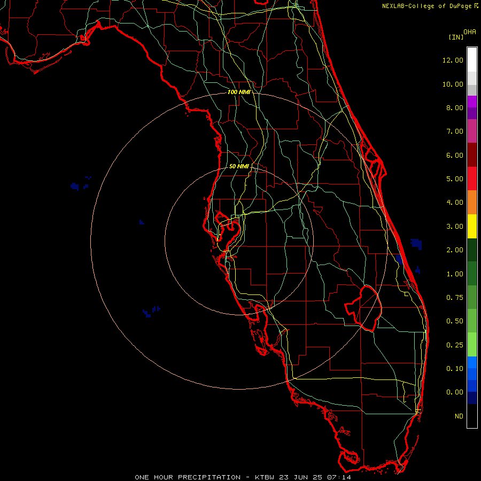
Task: Click the '6.00' legend value
Action: point(455,155)
